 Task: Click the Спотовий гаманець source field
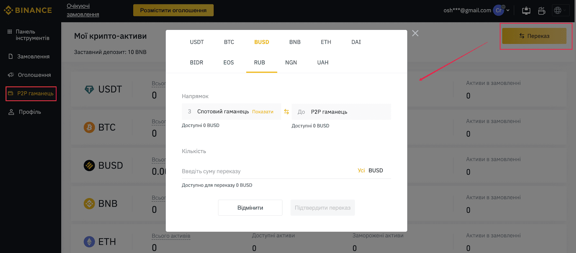(x=231, y=111)
